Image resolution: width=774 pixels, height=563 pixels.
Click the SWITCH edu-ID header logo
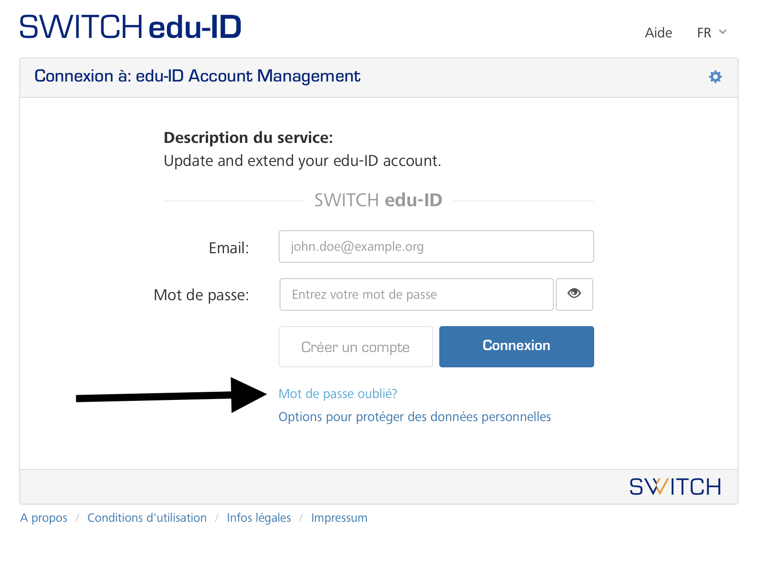pyautogui.click(x=130, y=27)
